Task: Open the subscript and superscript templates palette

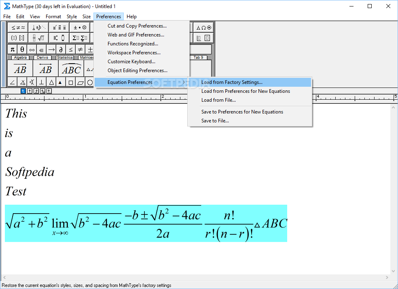Action: pos(59,38)
